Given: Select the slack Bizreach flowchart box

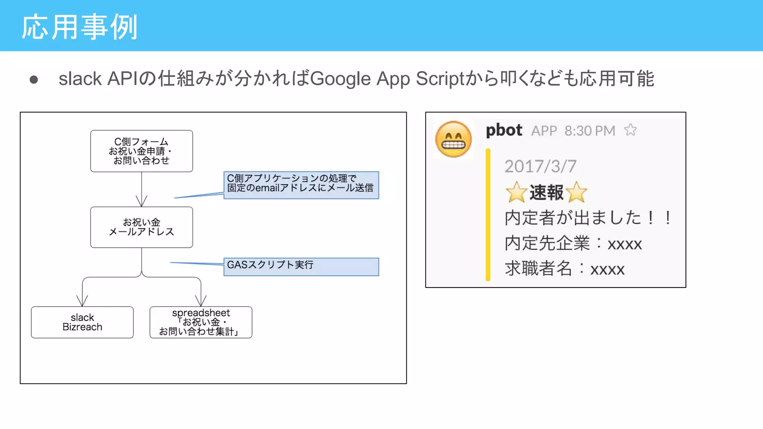Looking at the screenshot, I should 82,322.
